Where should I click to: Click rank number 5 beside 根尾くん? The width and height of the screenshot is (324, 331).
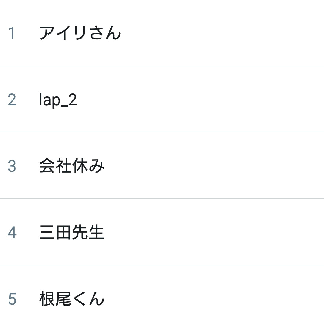coord(12,299)
